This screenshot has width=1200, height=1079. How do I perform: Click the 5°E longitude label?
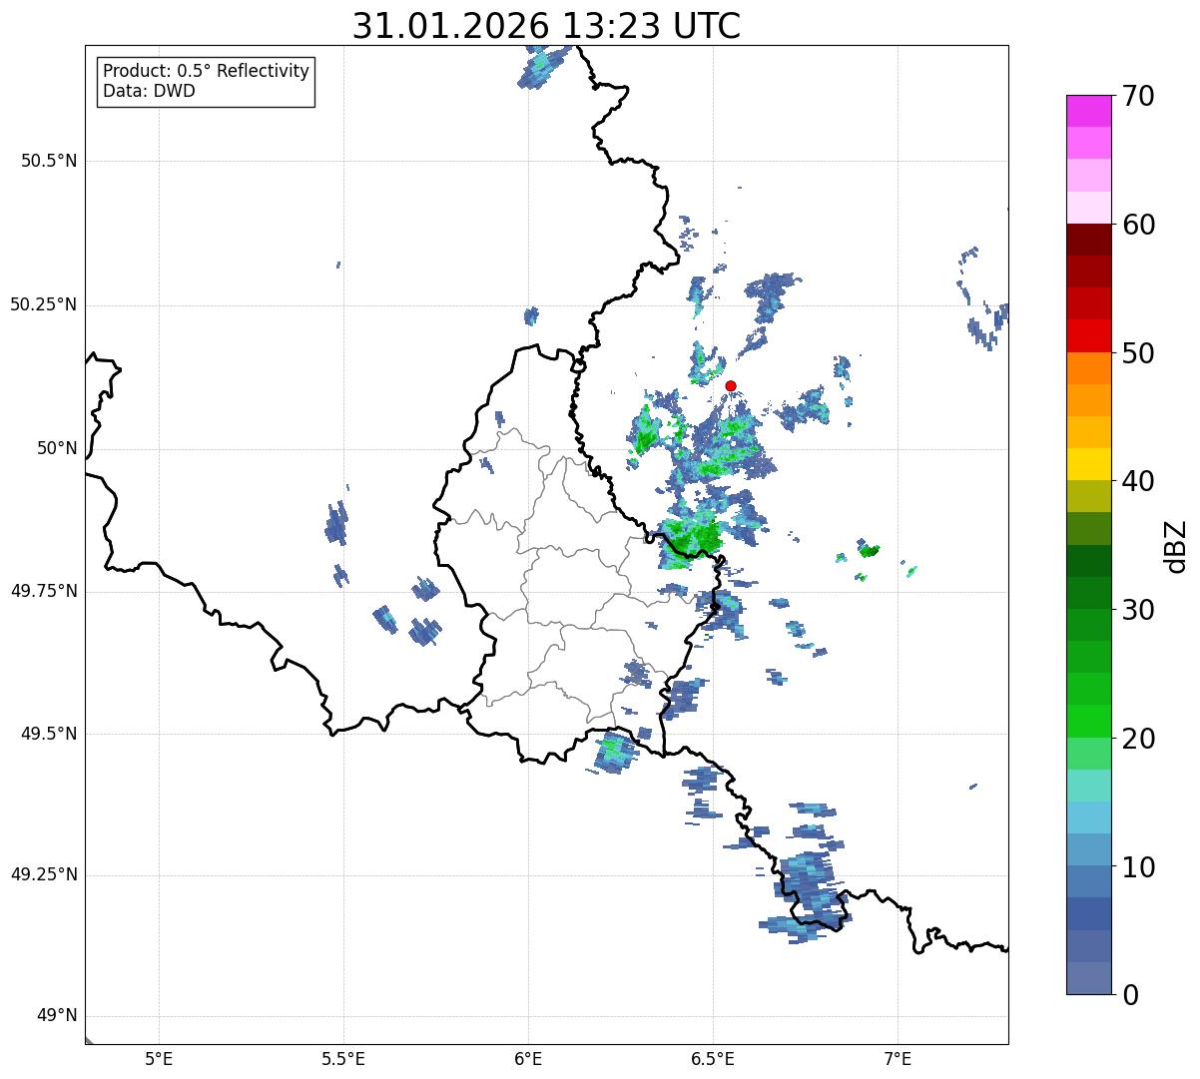click(x=159, y=1058)
